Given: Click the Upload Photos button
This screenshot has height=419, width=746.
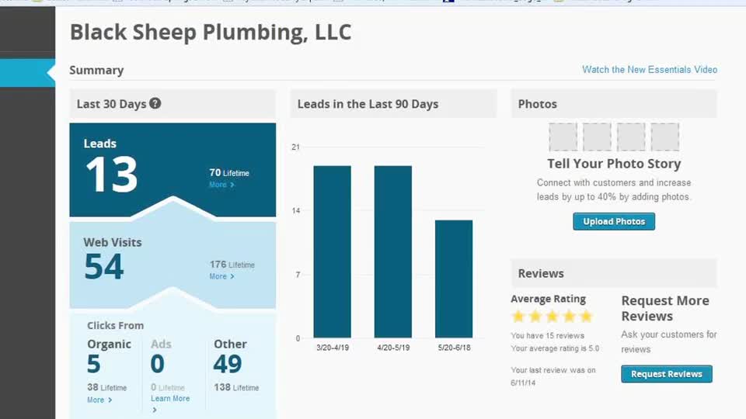Looking at the screenshot, I should tap(614, 221).
